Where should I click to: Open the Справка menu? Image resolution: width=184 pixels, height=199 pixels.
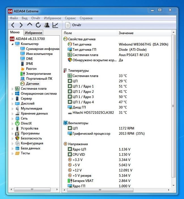click(86, 18)
